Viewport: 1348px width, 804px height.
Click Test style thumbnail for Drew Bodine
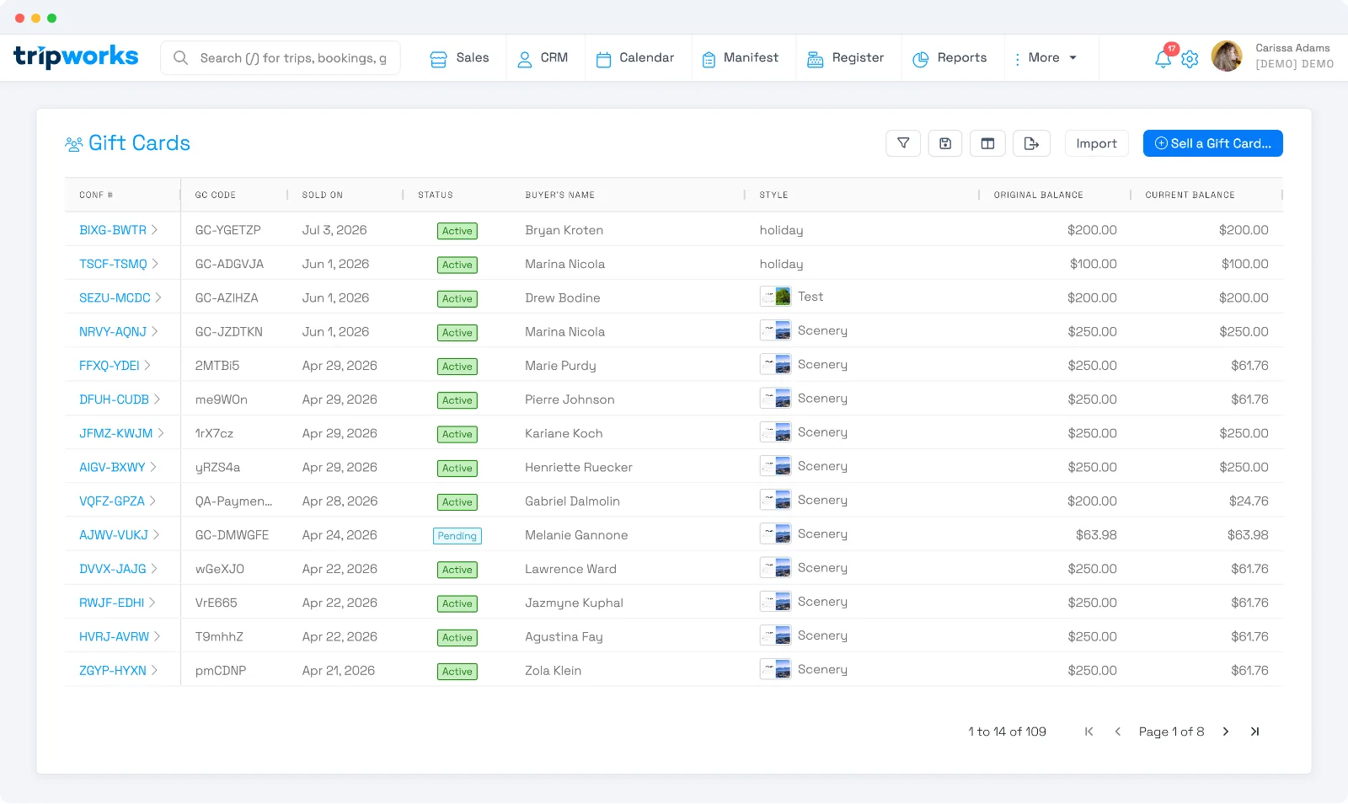pos(775,297)
